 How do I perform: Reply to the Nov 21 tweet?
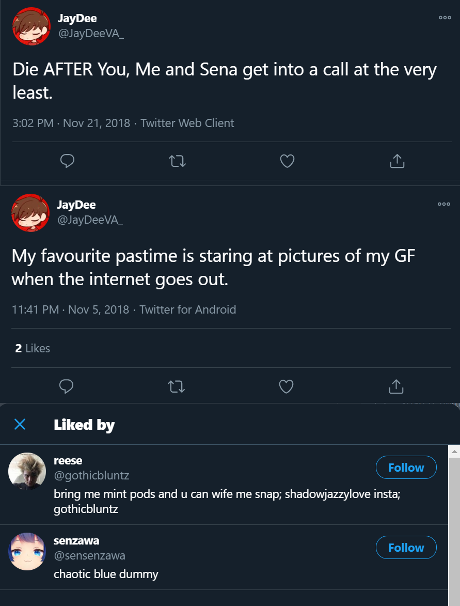tap(68, 162)
